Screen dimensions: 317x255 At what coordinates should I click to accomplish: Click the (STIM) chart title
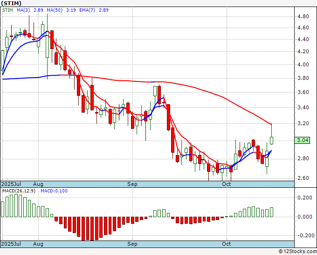11,3
